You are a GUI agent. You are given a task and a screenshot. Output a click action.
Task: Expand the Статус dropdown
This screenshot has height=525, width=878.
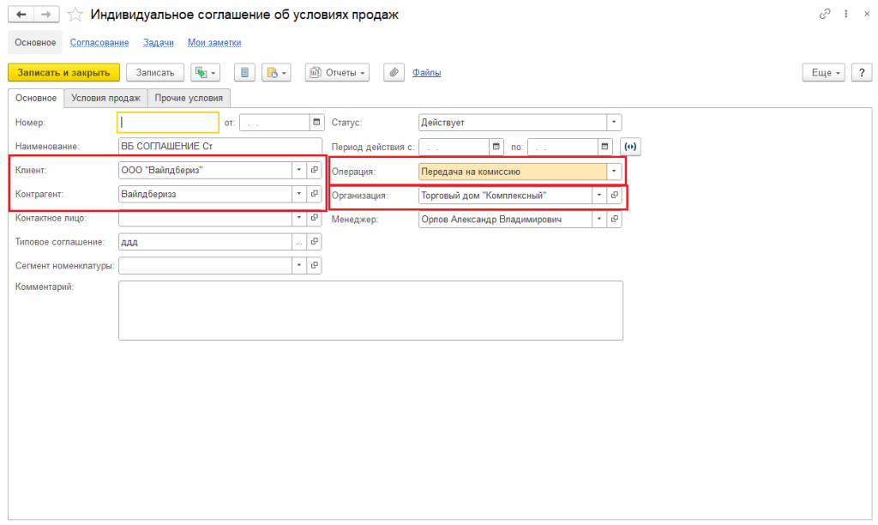click(x=614, y=122)
